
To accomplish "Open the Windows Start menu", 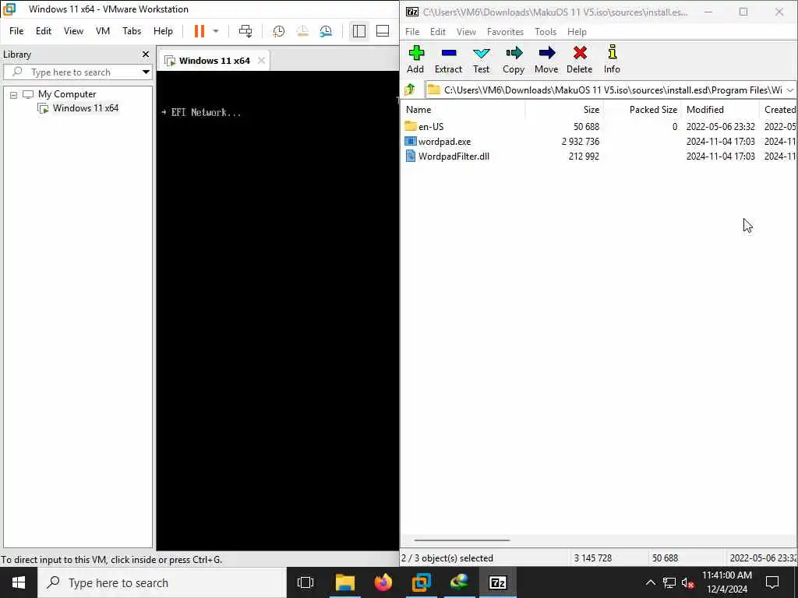I will 19,582.
